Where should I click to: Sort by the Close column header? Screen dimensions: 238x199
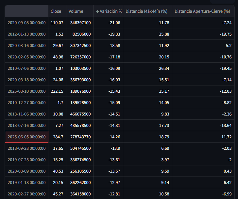pos(57,11)
